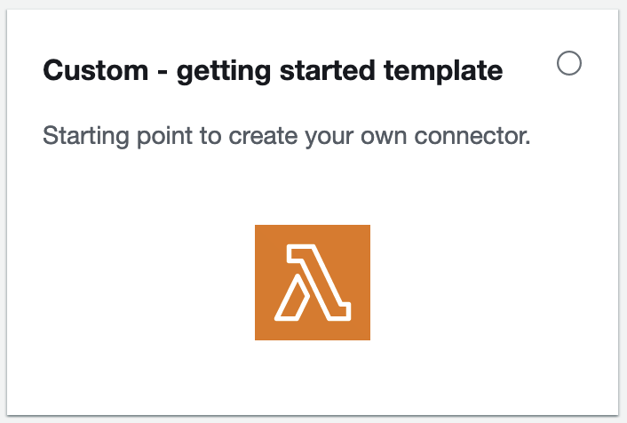
Task: Select the orange square connector icon
Action: 313,283
